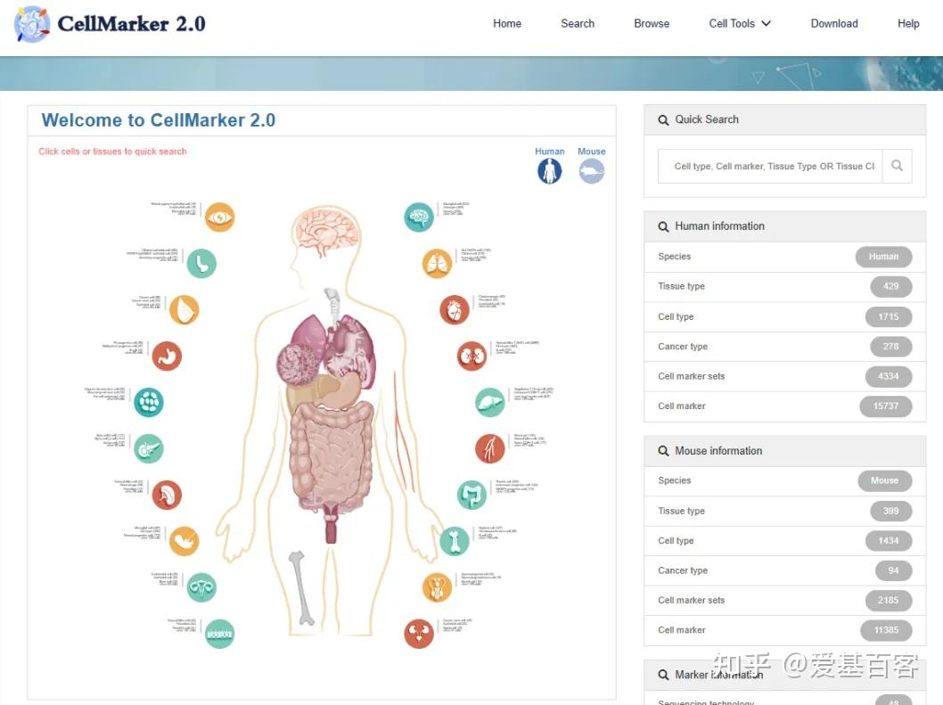Image resolution: width=943 pixels, height=705 pixels.
Task: Open the 1715 human cell type badge
Action: (889, 316)
